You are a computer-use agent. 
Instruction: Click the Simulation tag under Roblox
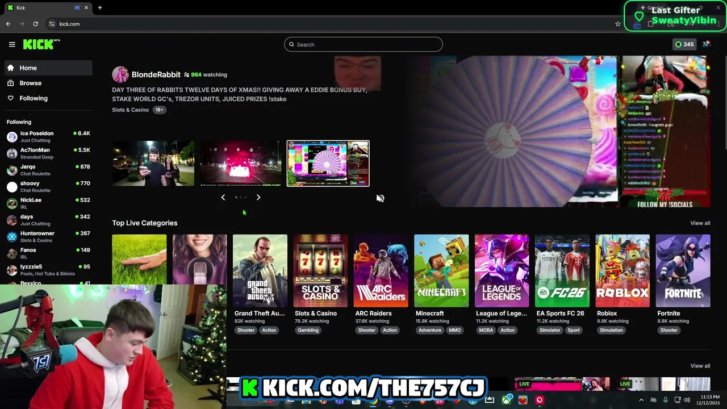pyautogui.click(x=611, y=330)
